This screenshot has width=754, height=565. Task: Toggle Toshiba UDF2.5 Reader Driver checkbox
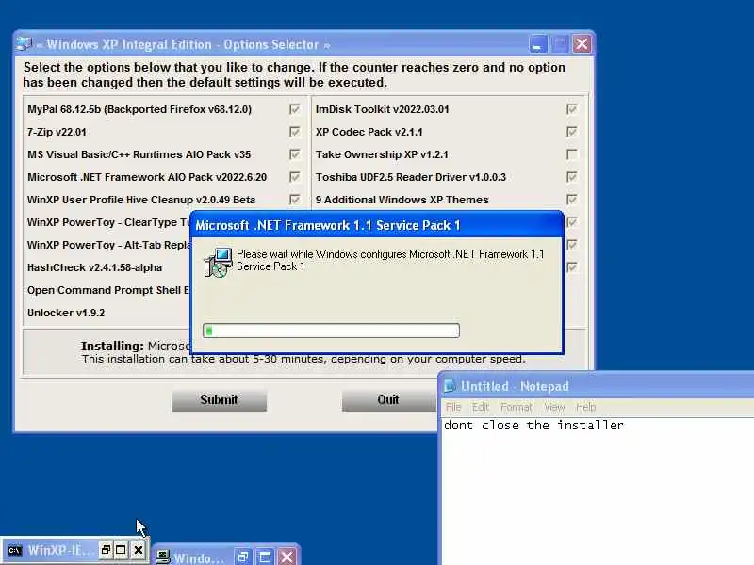(x=572, y=177)
